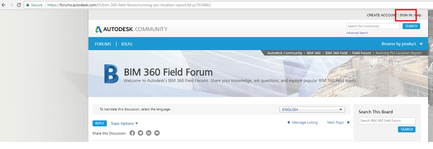Open the ENGLISH language dropdown

click(312, 110)
